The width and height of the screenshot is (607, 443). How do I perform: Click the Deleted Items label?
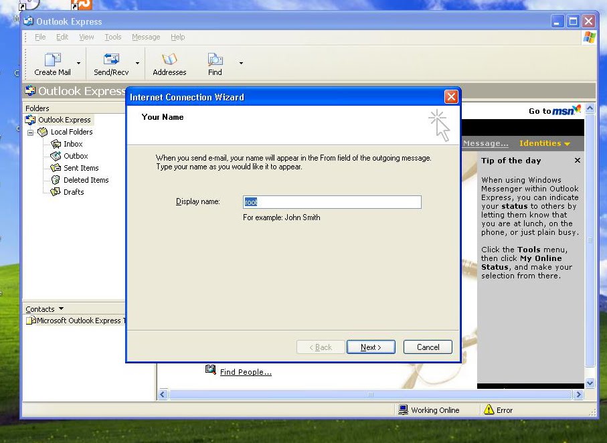(x=86, y=180)
